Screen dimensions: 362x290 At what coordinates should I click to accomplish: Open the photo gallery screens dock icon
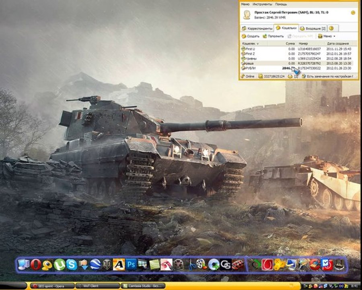[x=142, y=265]
